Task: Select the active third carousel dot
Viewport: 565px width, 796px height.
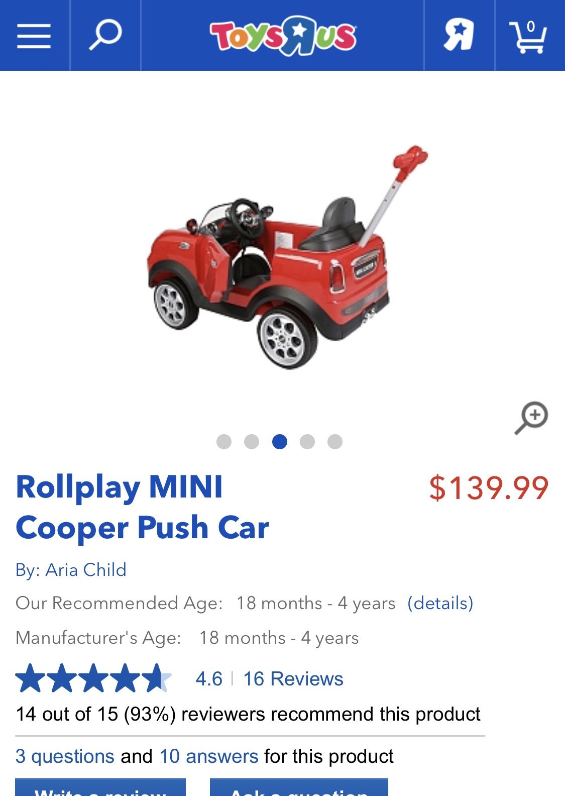Action: pyautogui.click(x=280, y=442)
